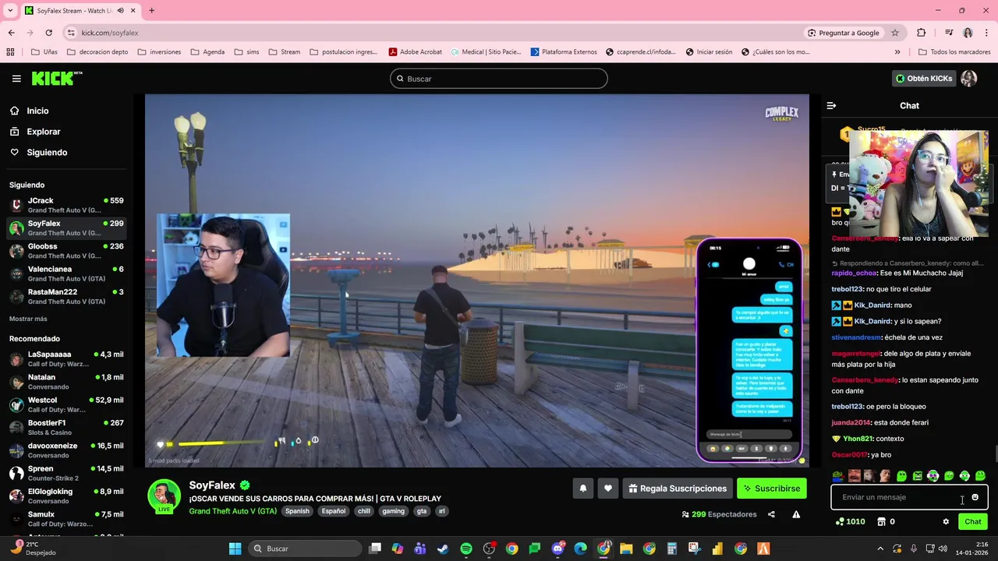Go back in Chrome

pos(11,33)
